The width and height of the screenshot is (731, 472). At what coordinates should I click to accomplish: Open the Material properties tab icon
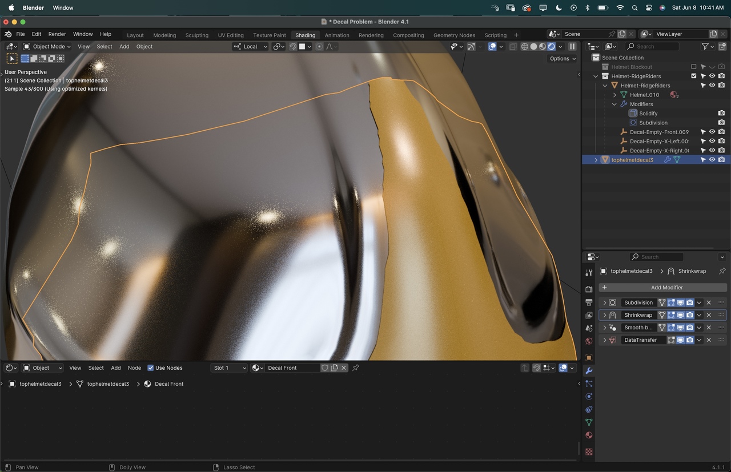pos(589,435)
